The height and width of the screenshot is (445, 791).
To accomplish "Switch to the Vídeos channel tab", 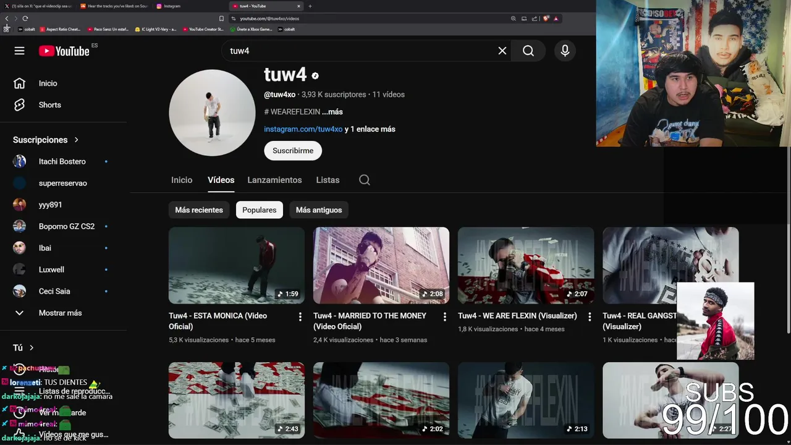I will click(x=221, y=180).
